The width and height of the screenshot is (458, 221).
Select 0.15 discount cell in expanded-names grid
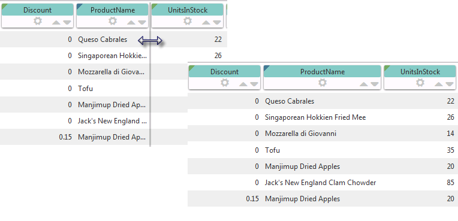pos(252,199)
